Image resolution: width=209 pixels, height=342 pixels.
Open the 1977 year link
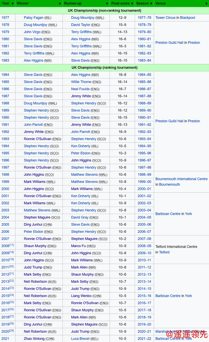click(5, 18)
